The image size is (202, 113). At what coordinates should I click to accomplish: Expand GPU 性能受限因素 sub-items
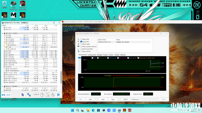click(4, 71)
